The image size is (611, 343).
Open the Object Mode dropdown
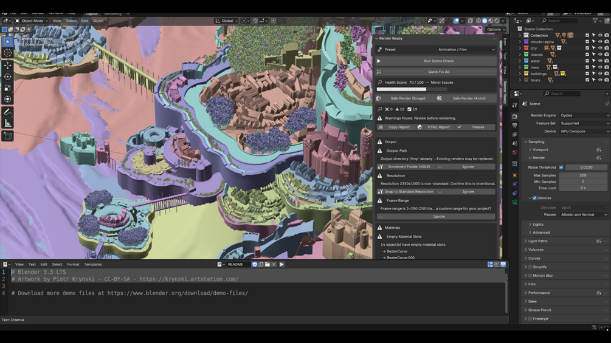pos(31,21)
